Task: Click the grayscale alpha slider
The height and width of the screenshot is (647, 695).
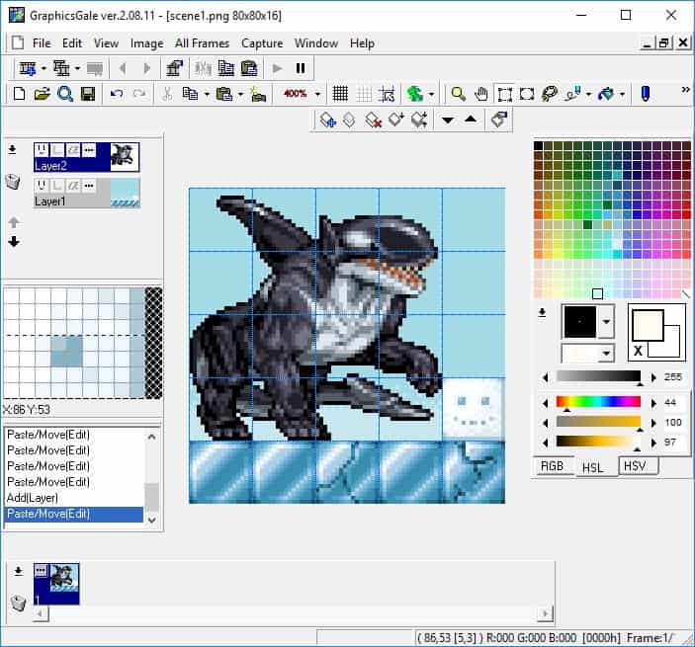Action: point(598,376)
